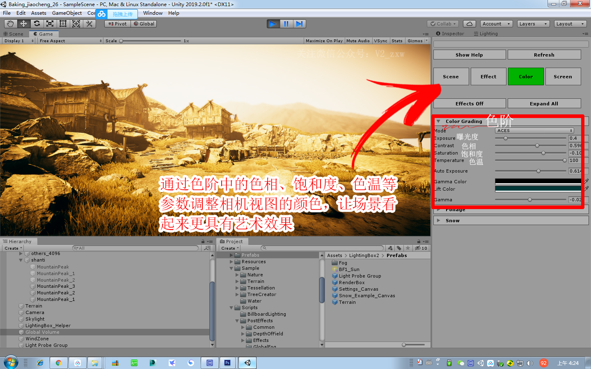The image size is (591, 369).
Task: Stop play mode with the Play button
Action: 273,24
